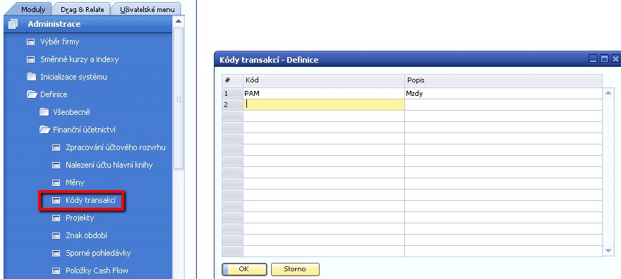The width and height of the screenshot is (621, 279).
Task: Click the icon next to Znak období
Action: click(56, 236)
